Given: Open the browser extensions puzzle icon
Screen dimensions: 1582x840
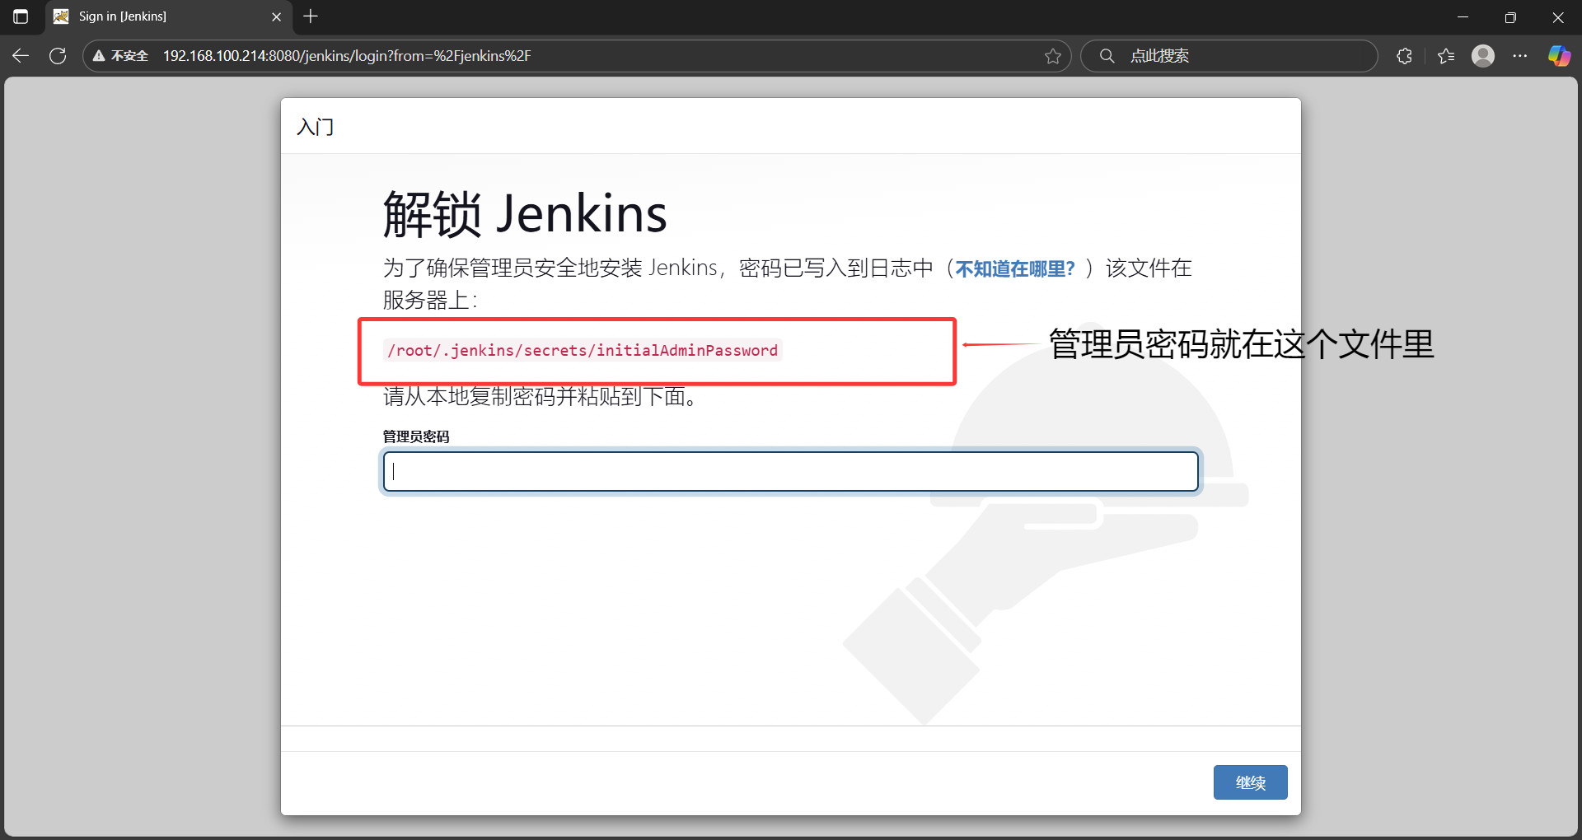Looking at the screenshot, I should click(1405, 56).
